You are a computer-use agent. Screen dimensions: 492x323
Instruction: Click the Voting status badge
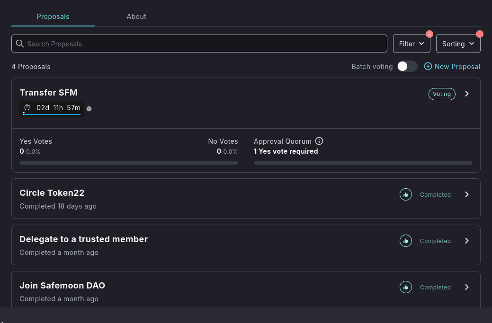(442, 94)
